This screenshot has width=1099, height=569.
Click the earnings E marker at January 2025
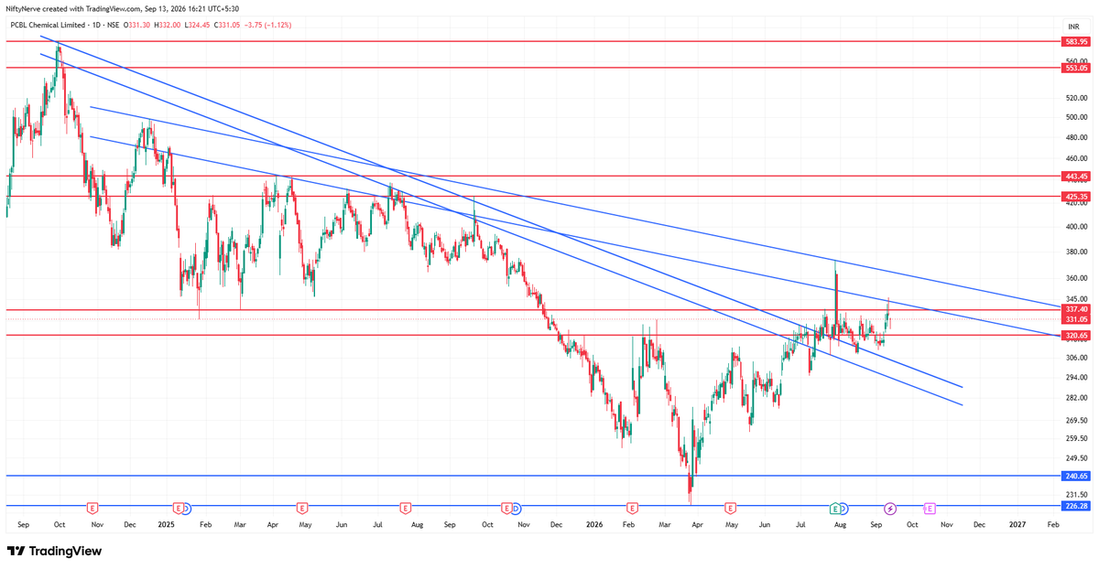click(x=179, y=508)
